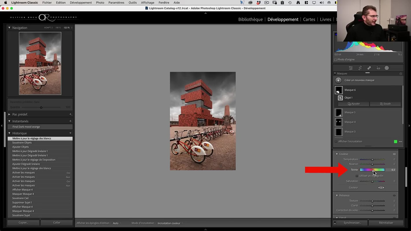Clear history with the Historique X icon

click(x=70, y=133)
